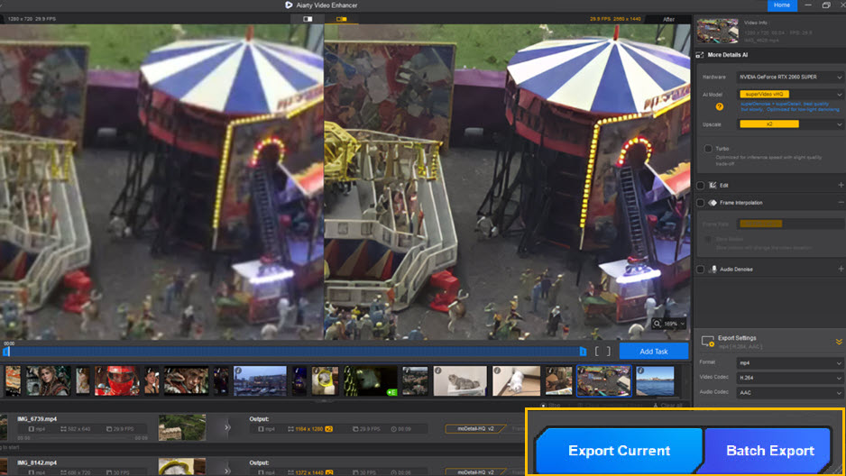846x476 pixels.
Task: Collapse the Frame Interpolation section minus sign
Action: click(x=841, y=203)
